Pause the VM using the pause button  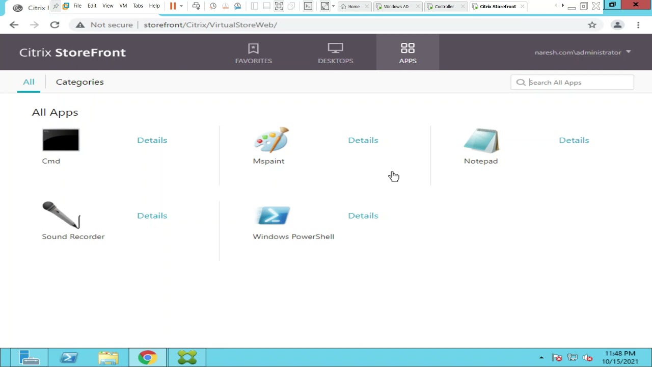pyautogui.click(x=173, y=6)
